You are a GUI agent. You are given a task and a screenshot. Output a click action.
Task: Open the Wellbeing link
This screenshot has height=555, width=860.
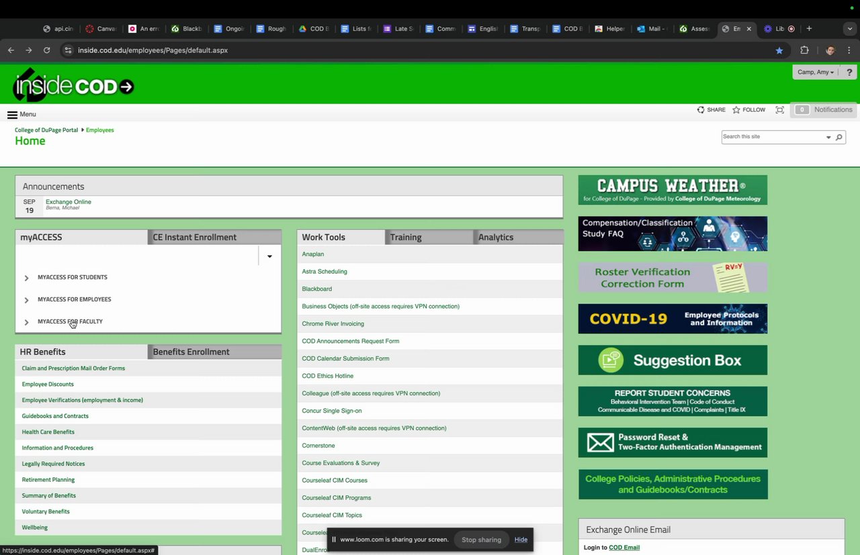coord(35,527)
